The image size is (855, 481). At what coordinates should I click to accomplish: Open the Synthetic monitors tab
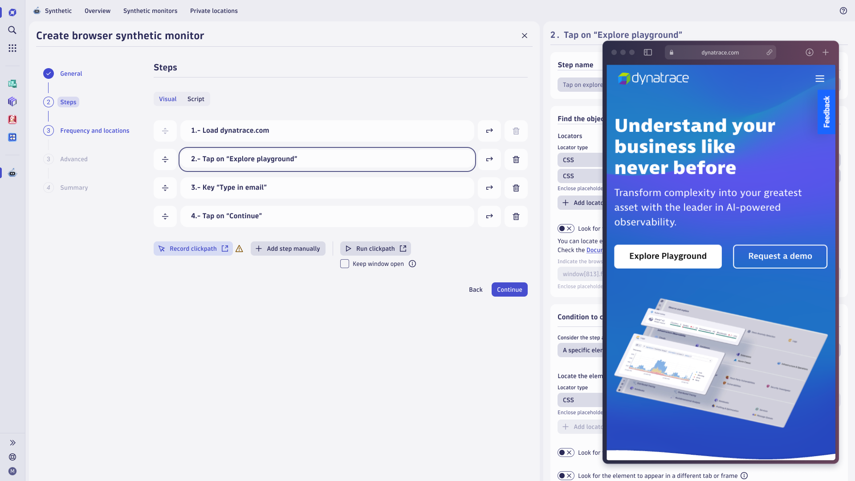151,11
